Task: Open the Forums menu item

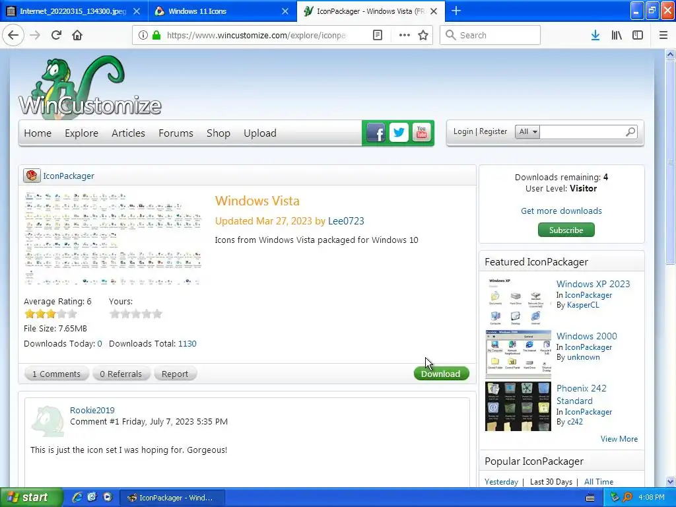Action: point(176,133)
